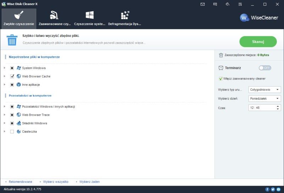Viewport: 284px width, 193px height.
Task: Click the blue trash bin icon
Action: 12,40
